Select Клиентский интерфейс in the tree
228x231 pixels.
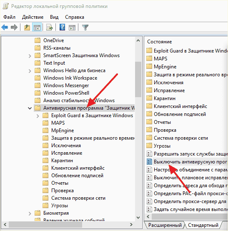(x=78, y=168)
